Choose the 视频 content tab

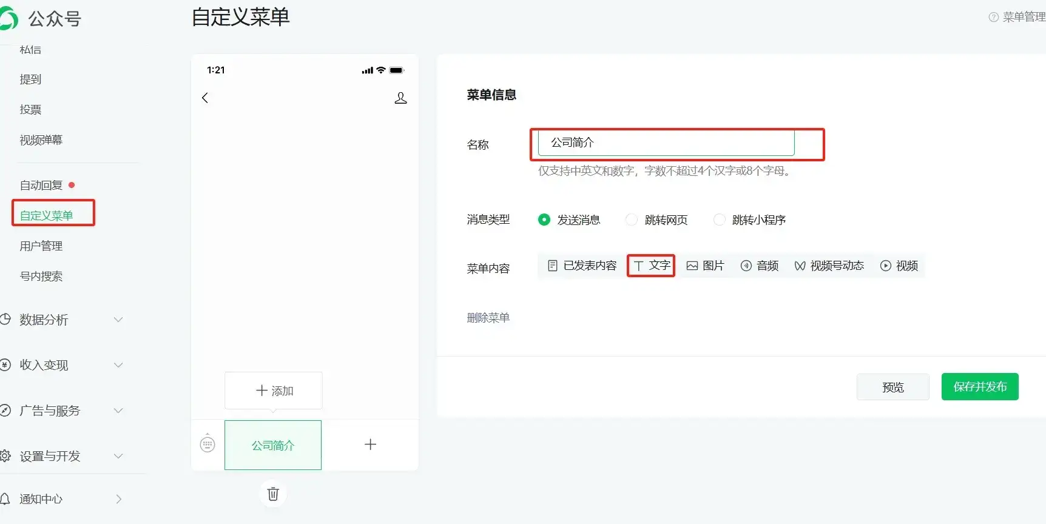pyautogui.click(x=899, y=266)
